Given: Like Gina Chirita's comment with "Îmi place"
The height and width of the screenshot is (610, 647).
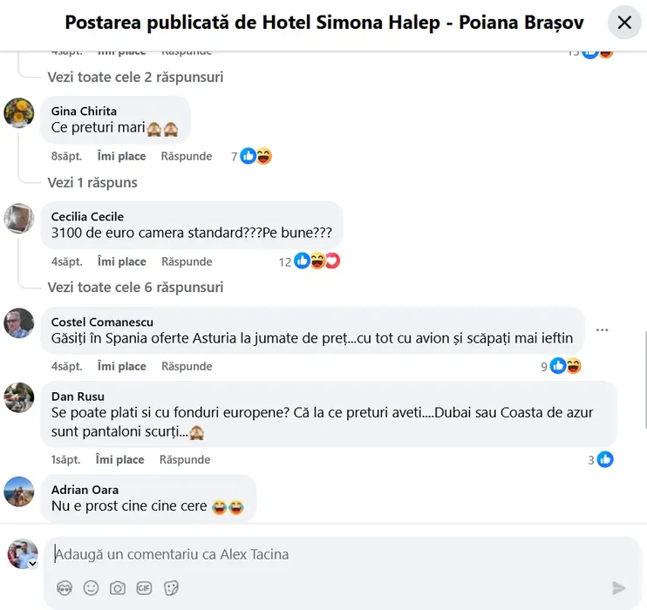Looking at the screenshot, I should [x=121, y=156].
